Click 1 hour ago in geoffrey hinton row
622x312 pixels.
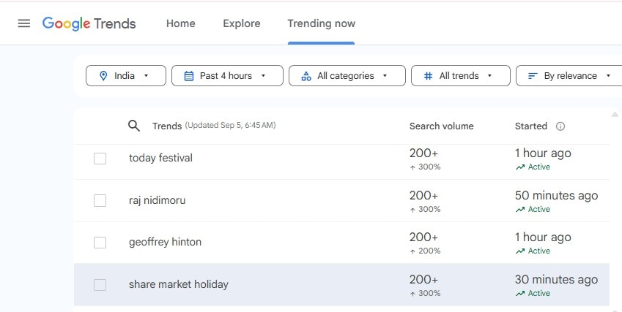click(x=543, y=237)
